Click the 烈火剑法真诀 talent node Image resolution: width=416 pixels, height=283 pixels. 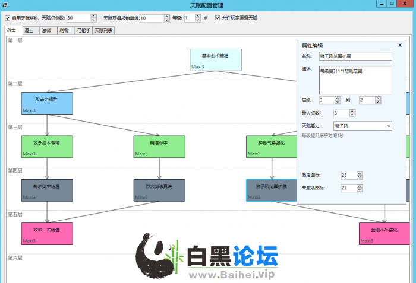[159, 190]
